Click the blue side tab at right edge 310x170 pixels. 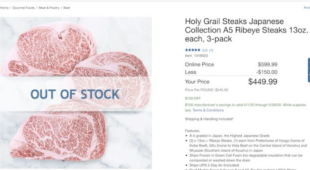click(x=309, y=70)
